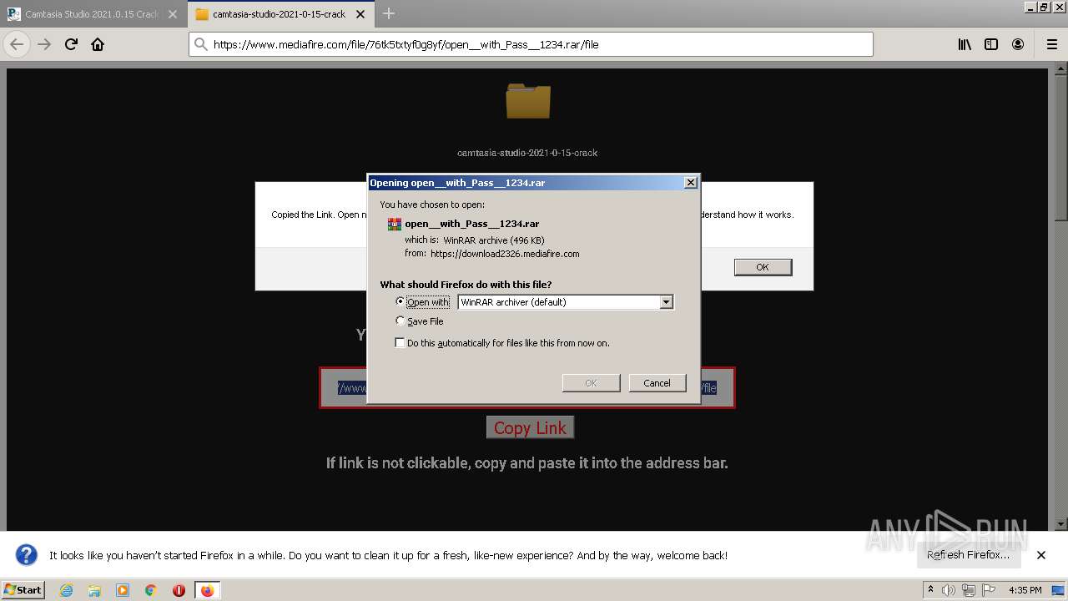
Task: Launch Chrome from taskbar
Action: click(x=151, y=590)
